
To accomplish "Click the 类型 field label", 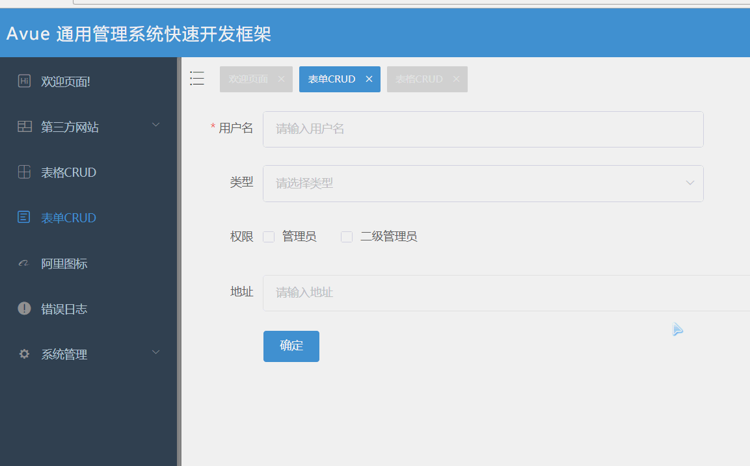I will point(241,182).
